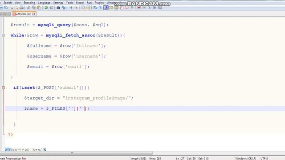Image resolution: width=285 pixels, height=160 pixels.
Task: Click the Print toolbar icon
Action: 22,8
